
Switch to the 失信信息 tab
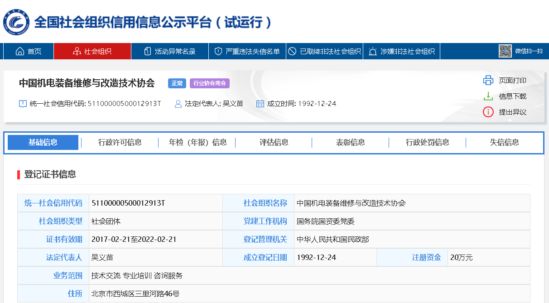(x=505, y=142)
